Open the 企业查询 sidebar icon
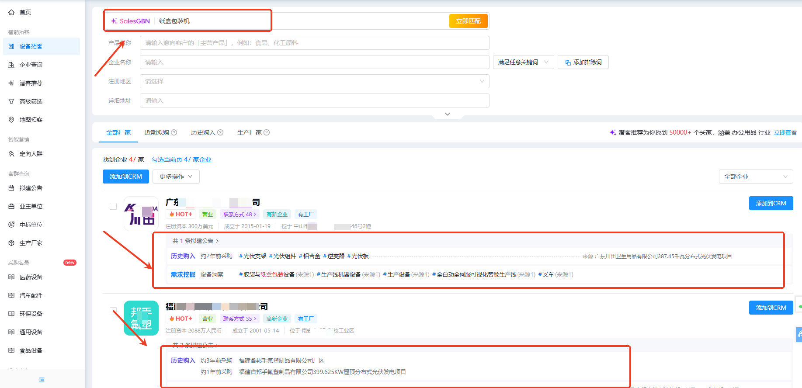The image size is (802, 388). 11,65
